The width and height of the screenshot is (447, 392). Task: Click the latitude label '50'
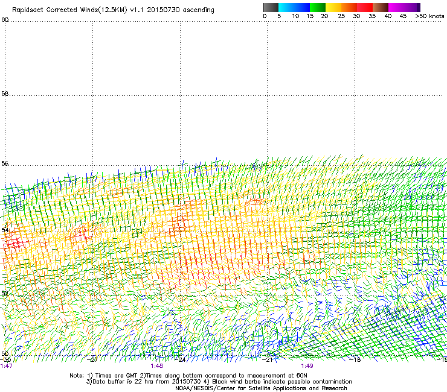pyautogui.click(x=5, y=353)
